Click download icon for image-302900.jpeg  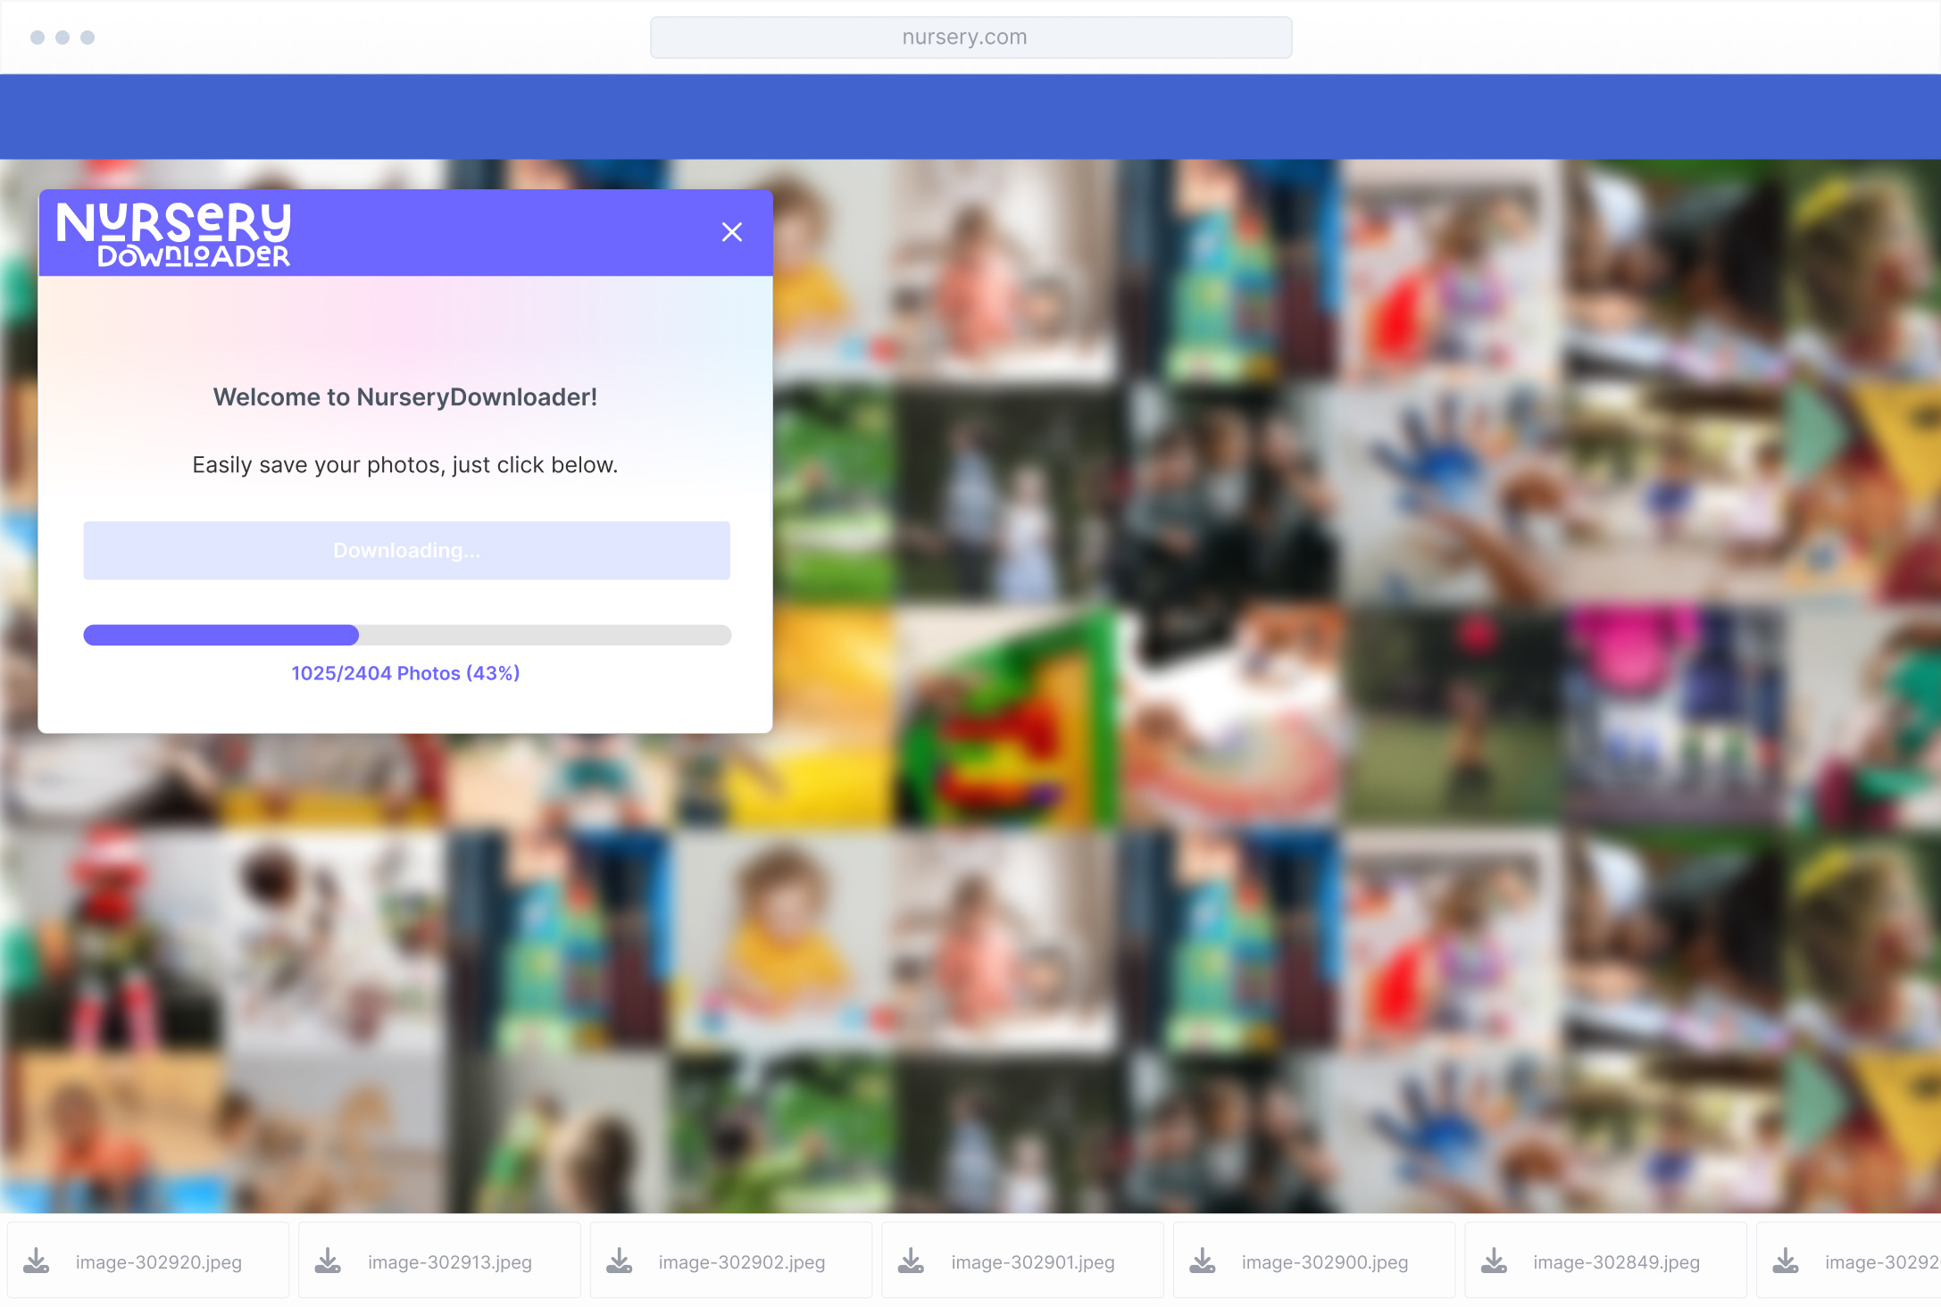tap(1203, 1261)
